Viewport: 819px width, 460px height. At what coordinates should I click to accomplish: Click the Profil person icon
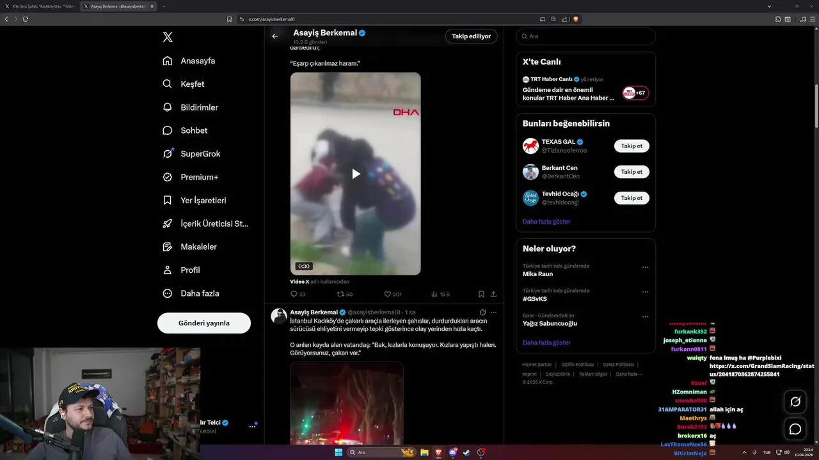(x=168, y=270)
